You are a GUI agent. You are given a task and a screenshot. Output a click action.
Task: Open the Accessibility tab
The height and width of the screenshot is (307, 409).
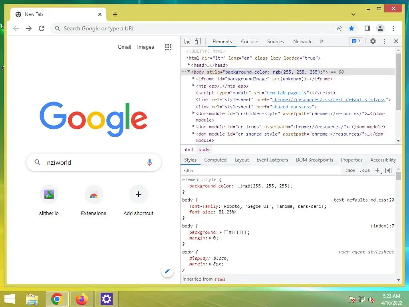pos(383,160)
